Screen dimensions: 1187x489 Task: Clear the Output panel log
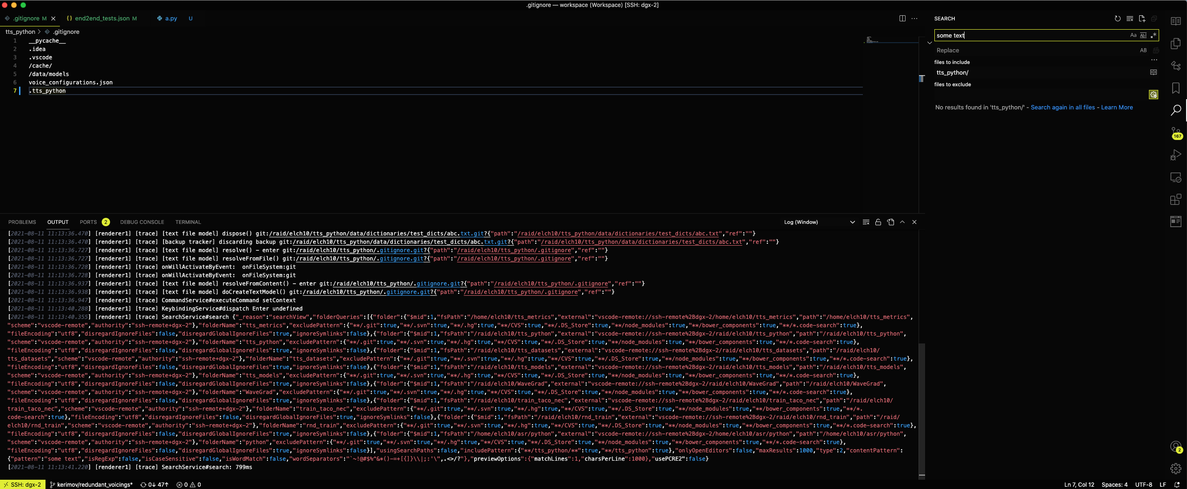point(866,222)
